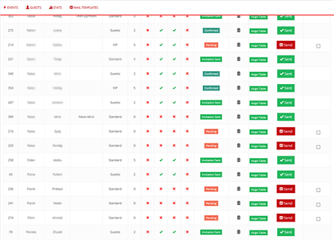Viewport: 334px width, 241px height.
Task: Select the checkbox for row 274
Action: (x=318, y=219)
